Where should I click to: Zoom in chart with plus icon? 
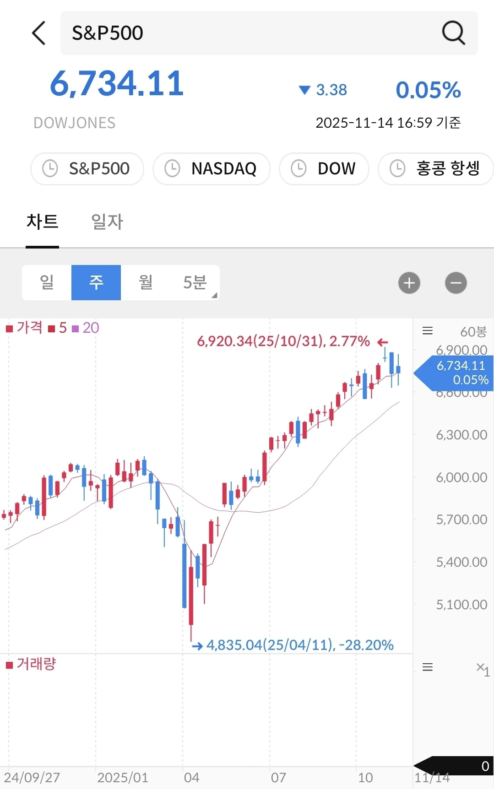point(409,283)
